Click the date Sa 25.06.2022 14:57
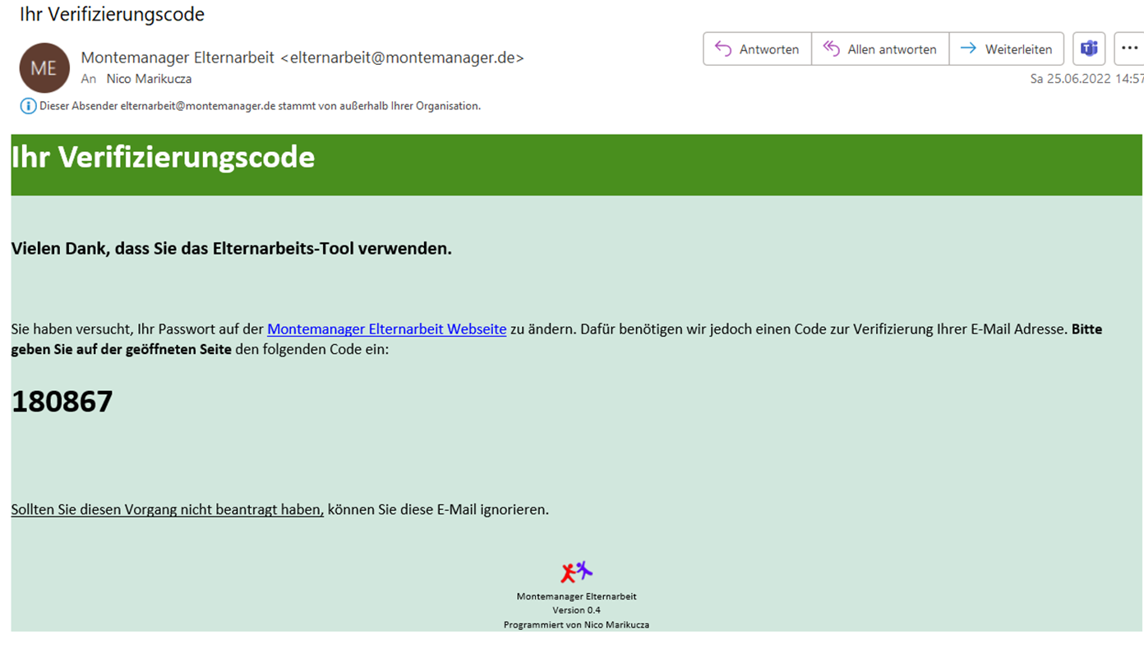 (1086, 79)
